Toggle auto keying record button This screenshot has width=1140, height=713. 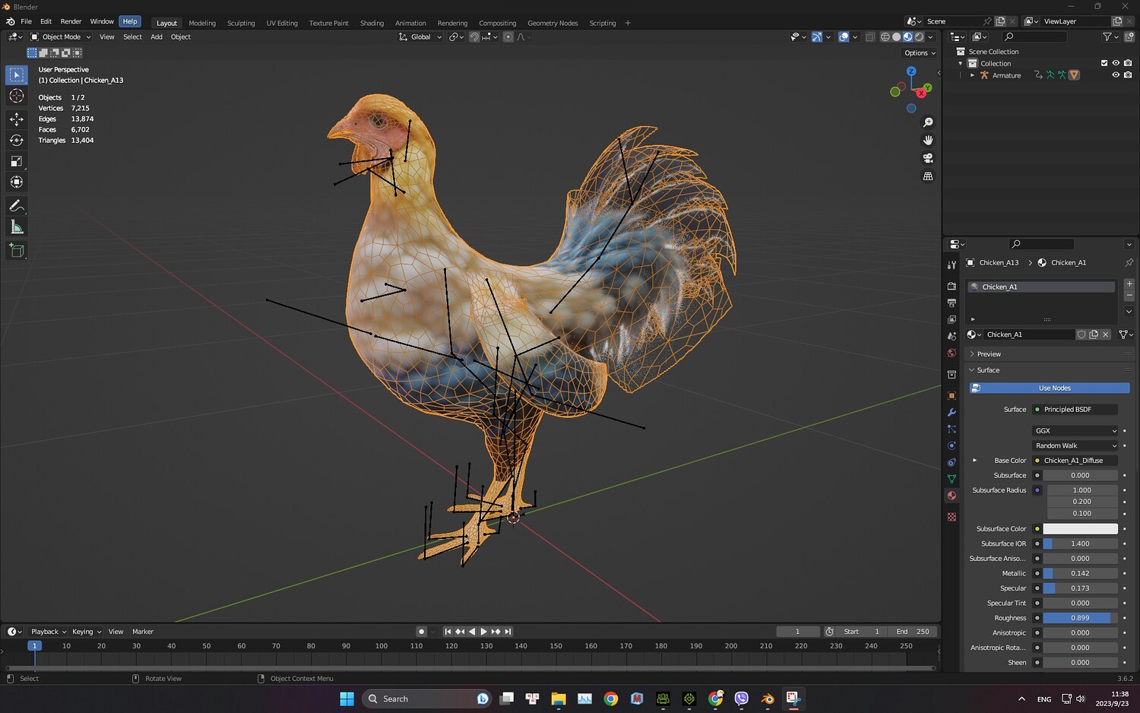click(x=421, y=632)
